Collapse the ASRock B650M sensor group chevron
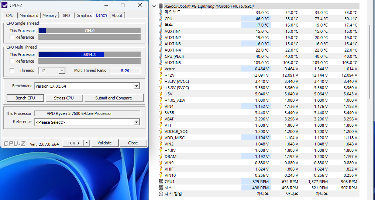 pyautogui.click(x=154, y=6)
